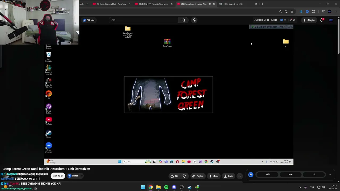
Task: Close the Indie Games Hub tab
Action: pos(130,4)
